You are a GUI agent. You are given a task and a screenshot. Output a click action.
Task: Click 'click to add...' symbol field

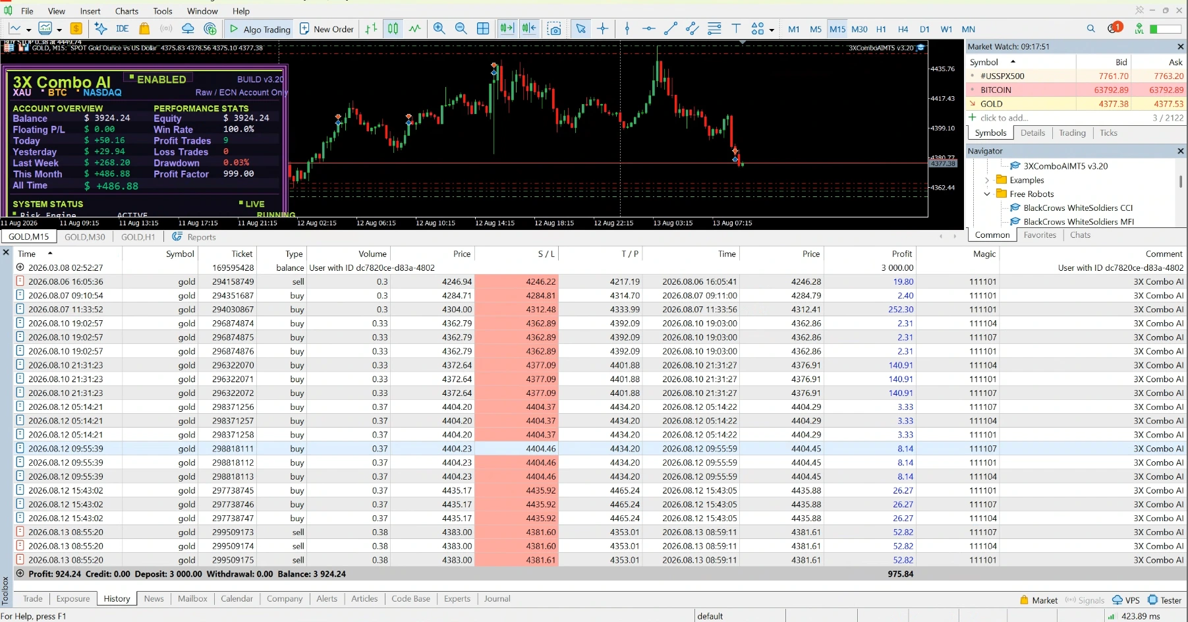click(x=1004, y=117)
